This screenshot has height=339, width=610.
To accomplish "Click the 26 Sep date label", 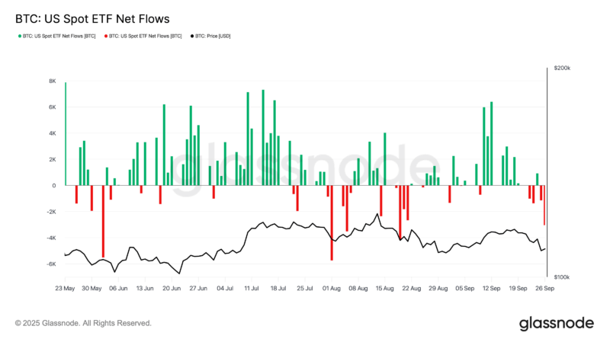I will coord(544,289).
